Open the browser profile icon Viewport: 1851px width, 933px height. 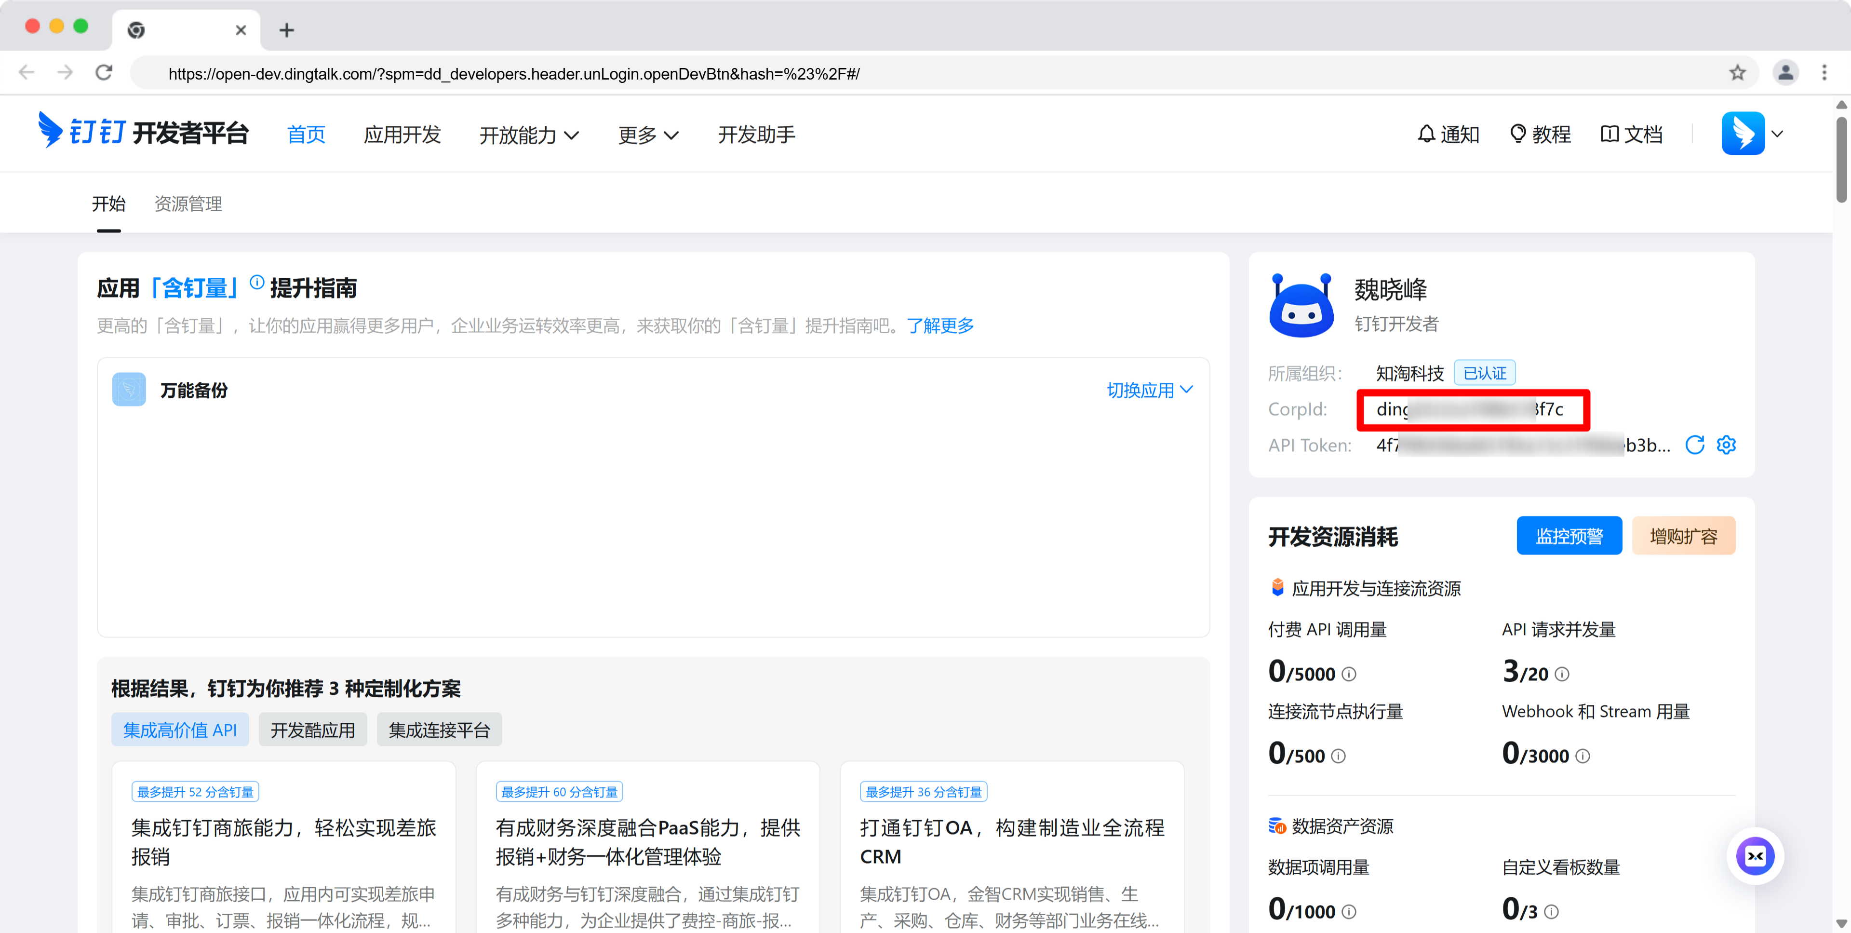[x=1785, y=73]
